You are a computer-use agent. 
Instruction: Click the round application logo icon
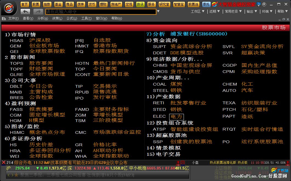9,8
